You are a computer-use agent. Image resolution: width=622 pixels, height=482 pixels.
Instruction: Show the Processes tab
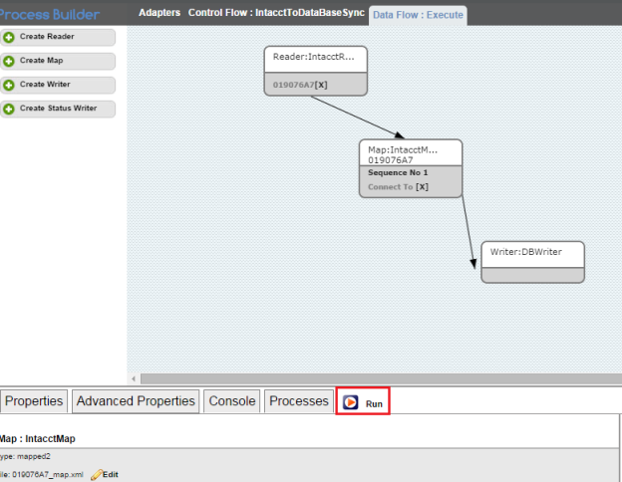pyautogui.click(x=299, y=401)
